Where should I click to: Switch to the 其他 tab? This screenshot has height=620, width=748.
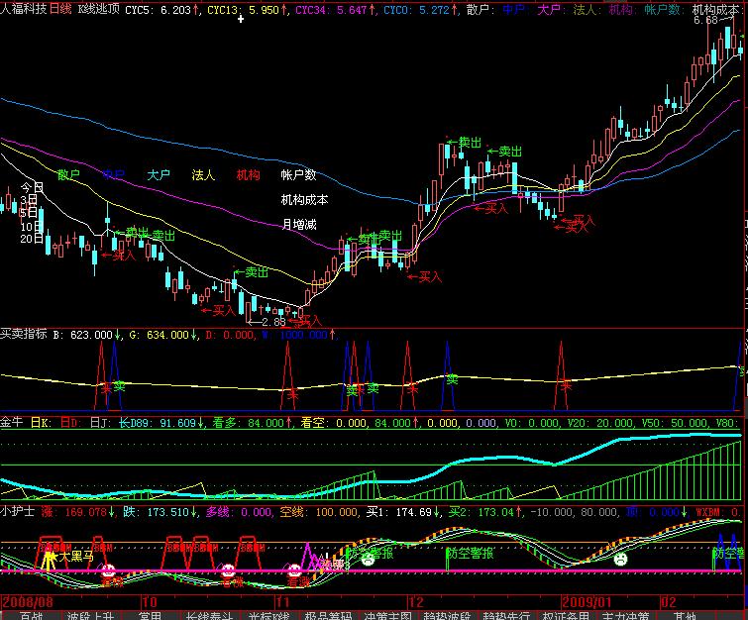click(685, 615)
